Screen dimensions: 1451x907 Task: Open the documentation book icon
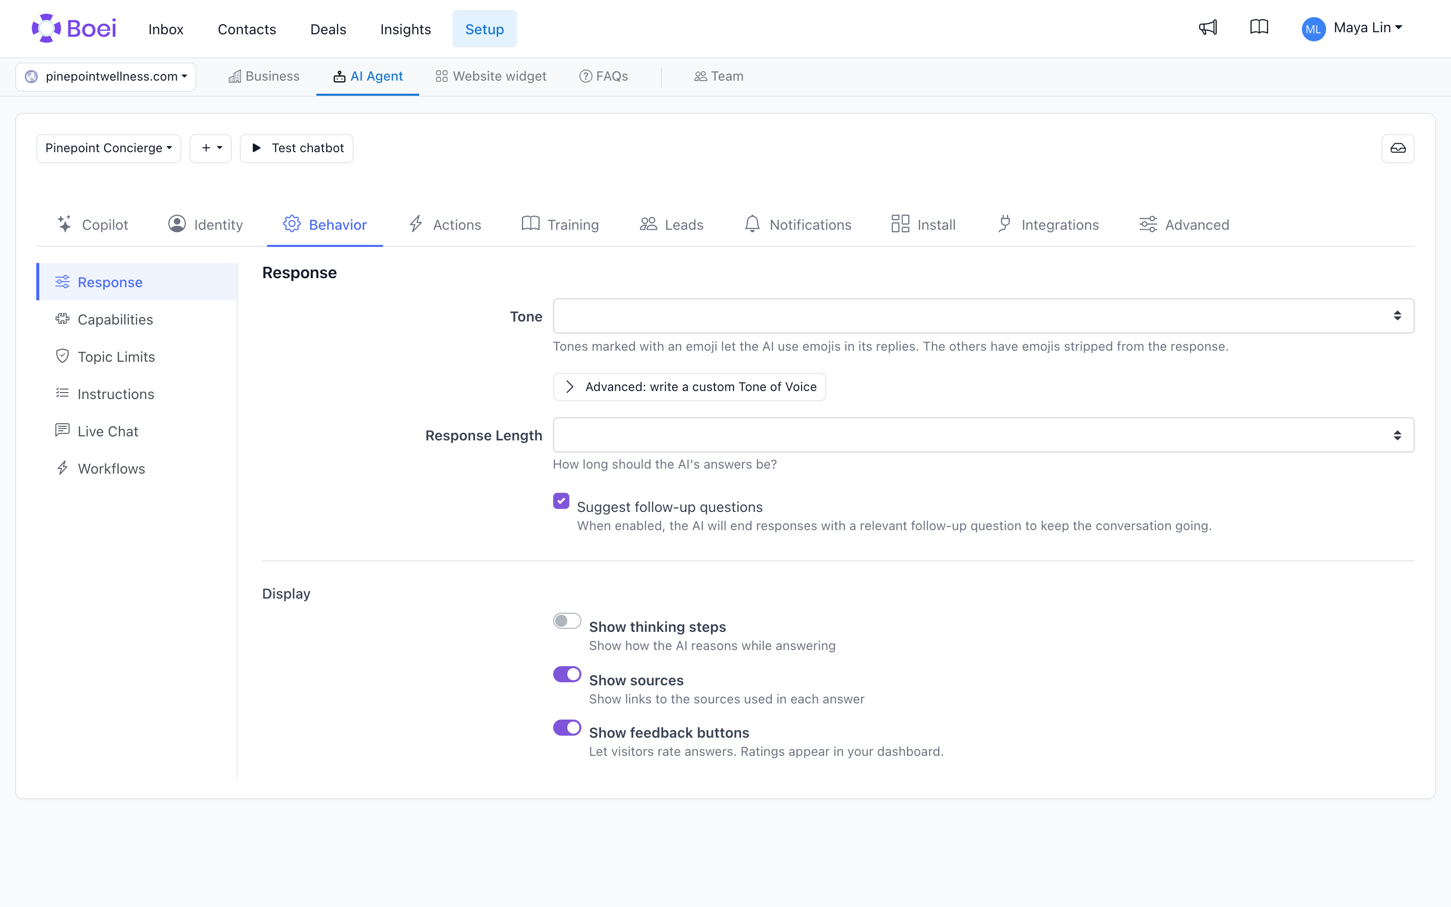point(1259,27)
